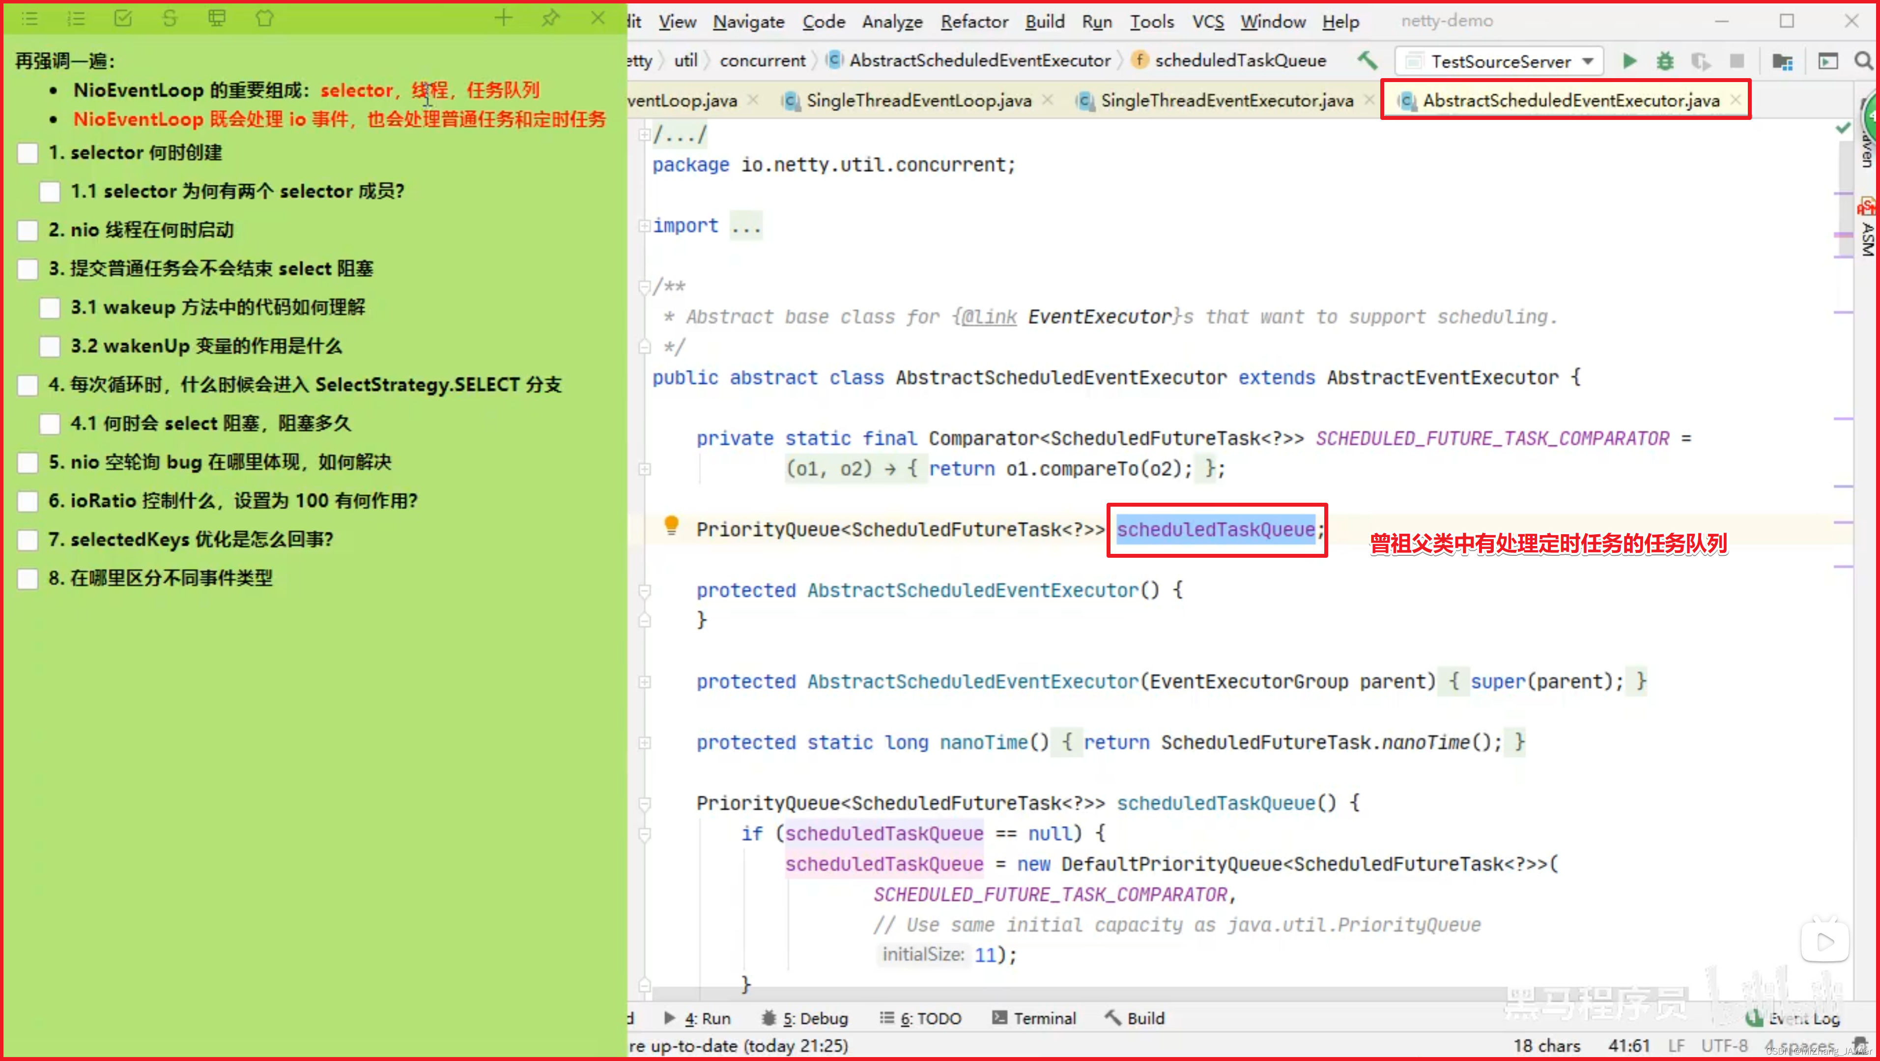Check the '5. nio 空轮询 bug' checkbox

pos(28,462)
